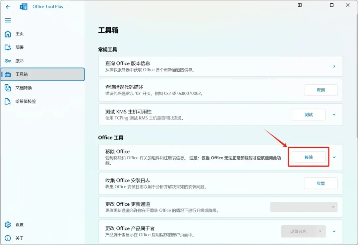
Task: Click the toolbox icon beside 工具箱
Action: [8, 74]
